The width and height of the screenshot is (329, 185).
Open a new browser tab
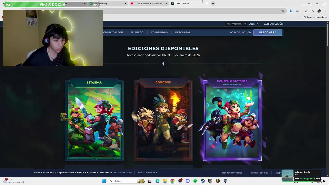tap(213, 3)
